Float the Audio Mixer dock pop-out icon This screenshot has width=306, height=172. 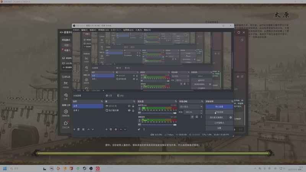pyautogui.click(x=176, y=101)
